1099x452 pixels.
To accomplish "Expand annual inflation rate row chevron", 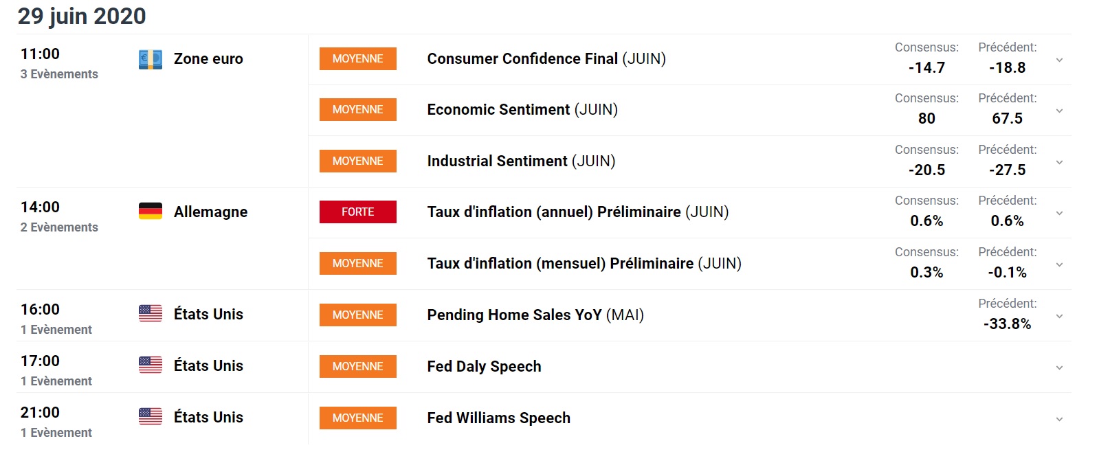I will (x=1059, y=213).
